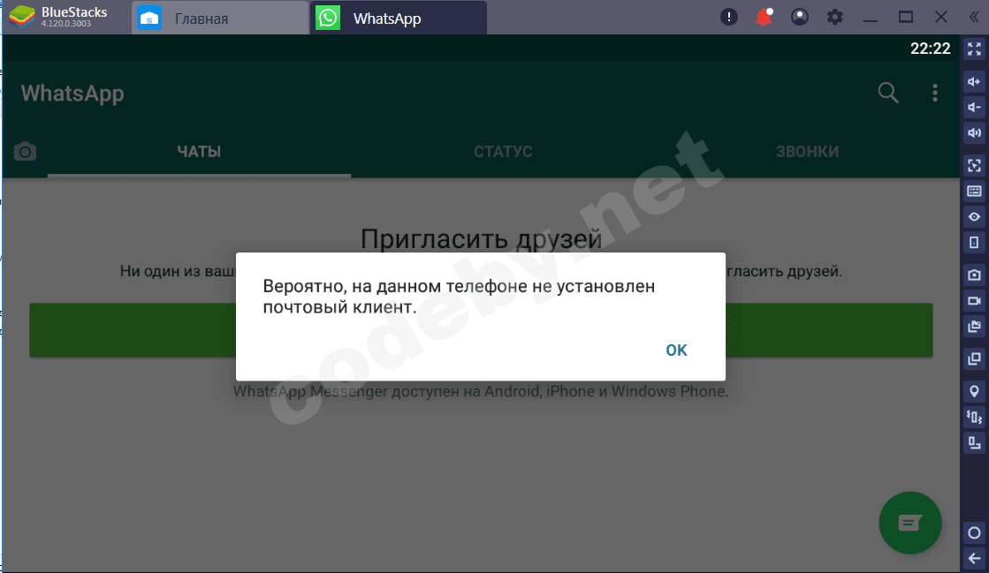Open WhatsApp search magnifier icon
This screenshot has width=989, height=573.
tap(888, 93)
